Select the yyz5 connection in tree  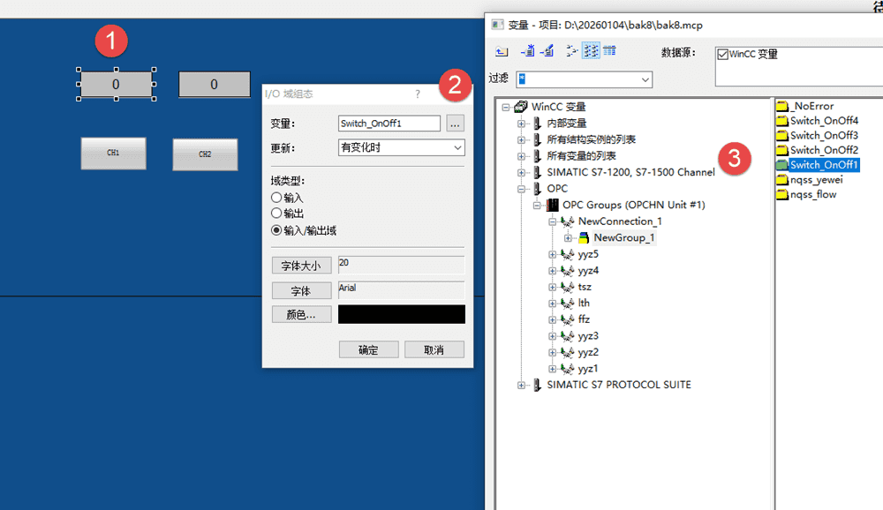click(x=587, y=254)
